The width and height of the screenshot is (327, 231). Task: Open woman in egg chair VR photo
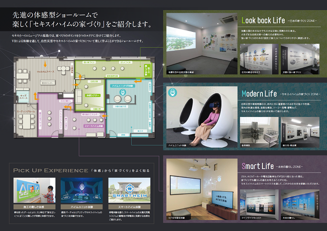pyautogui.click(x=202, y=117)
